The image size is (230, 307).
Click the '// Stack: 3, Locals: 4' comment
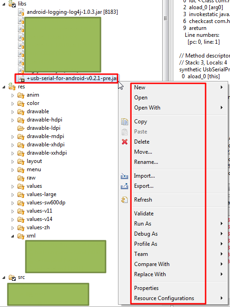[x=203, y=63]
